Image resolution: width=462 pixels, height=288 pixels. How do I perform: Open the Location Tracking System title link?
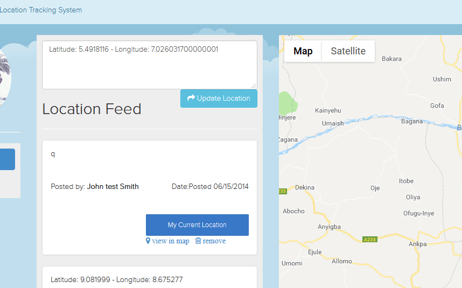click(41, 10)
